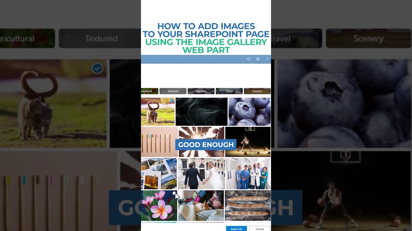The height and width of the screenshot is (231, 412).
Task: Select the Travel category tab
Action: point(229,91)
